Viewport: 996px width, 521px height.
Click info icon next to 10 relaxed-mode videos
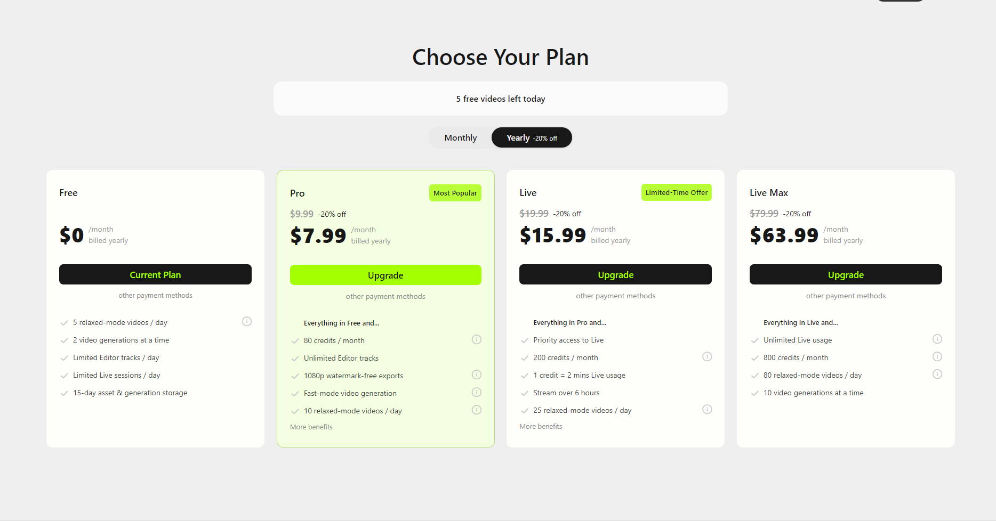477,410
